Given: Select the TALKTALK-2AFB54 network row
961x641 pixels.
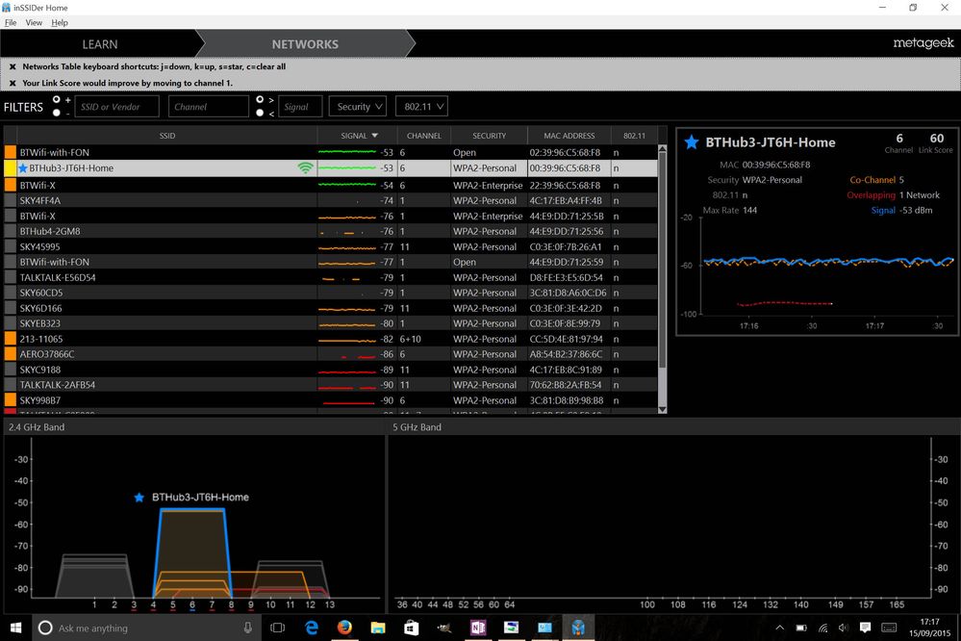Looking at the screenshot, I should [331, 385].
